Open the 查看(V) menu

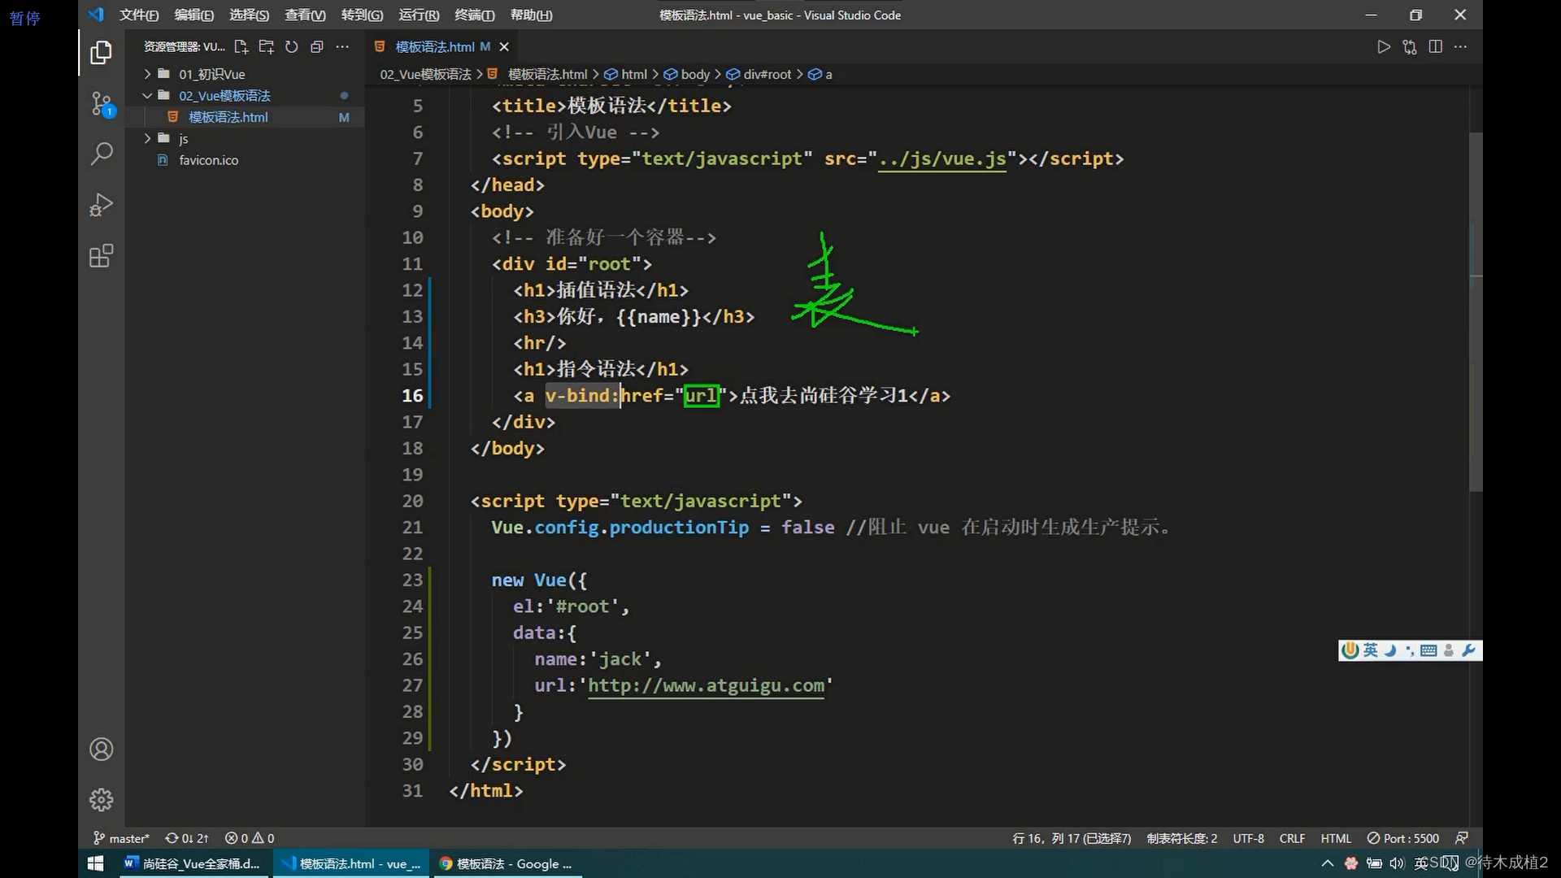[306, 15]
